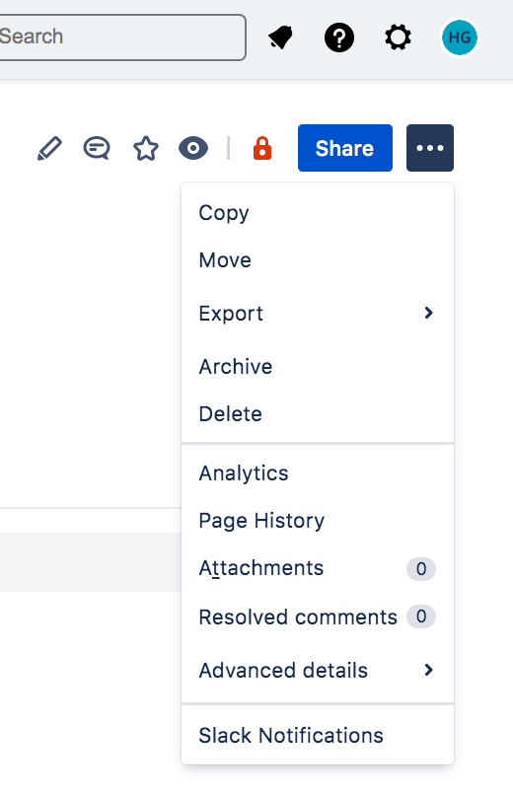
Task: Expand the Advanced details chevron
Action: tap(428, 670)
